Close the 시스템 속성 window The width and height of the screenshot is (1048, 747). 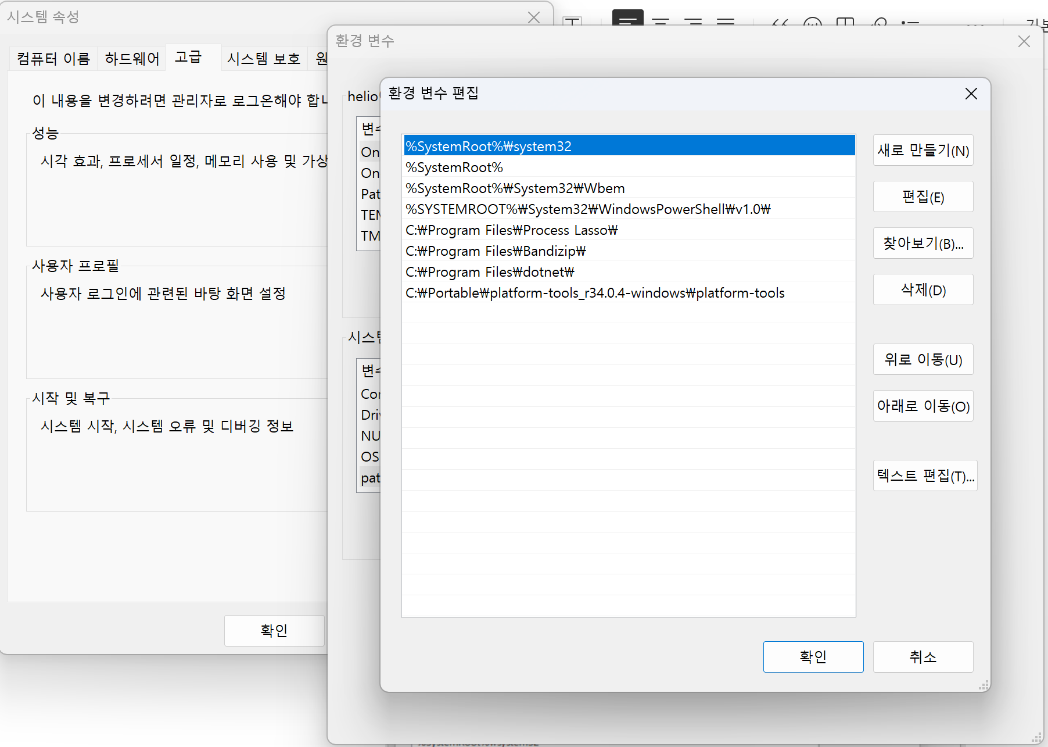[x=534, y=17]
